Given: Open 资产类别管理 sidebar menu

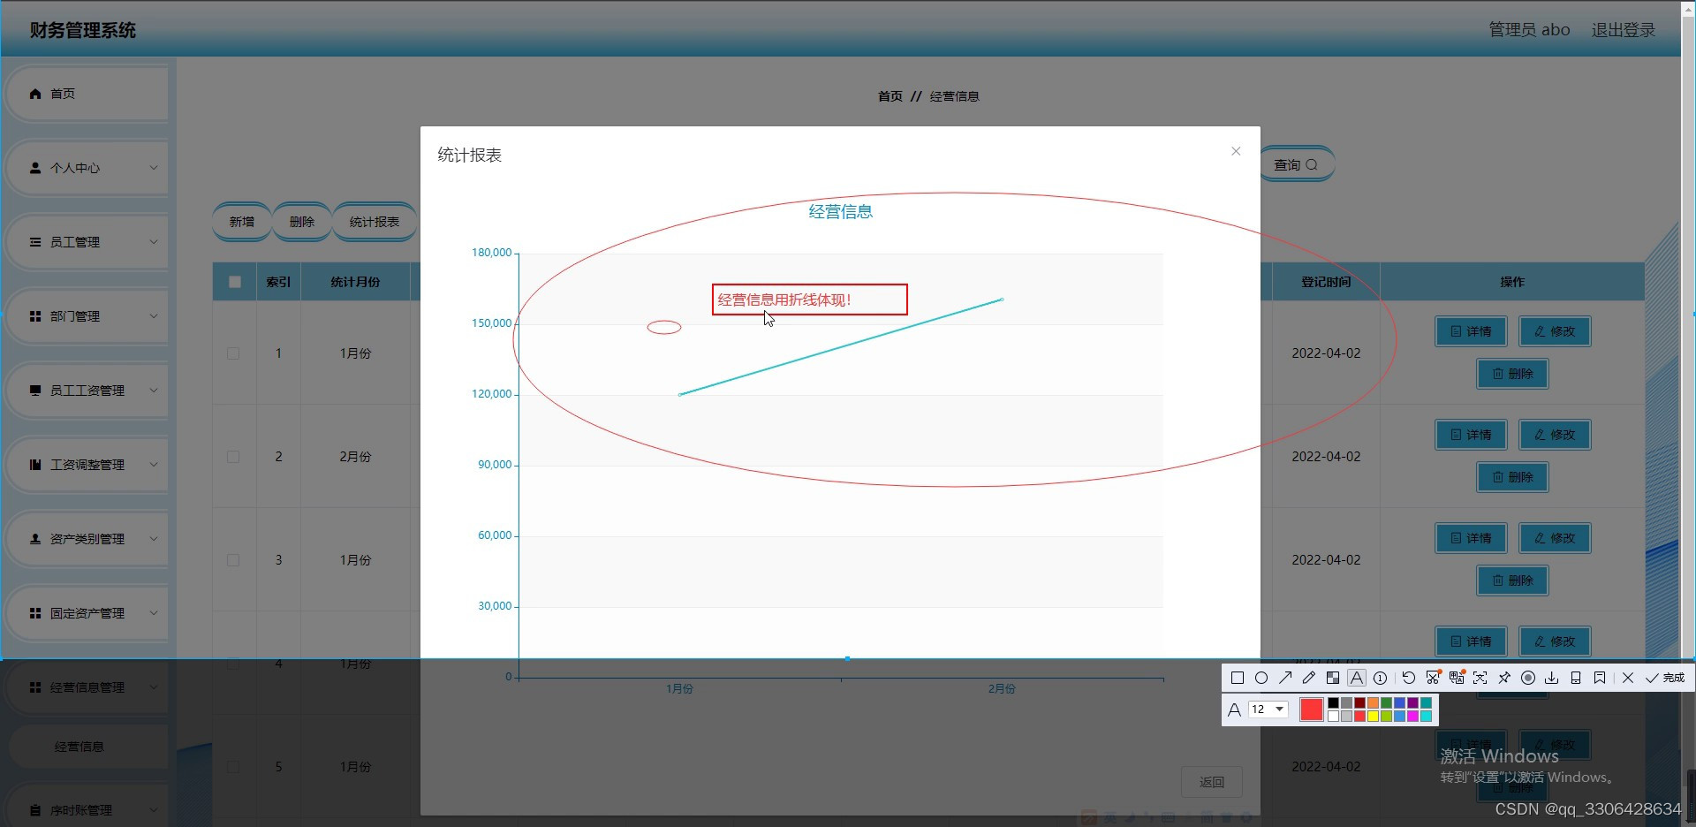Looking at the screenshot, I should pyautogui.click(x=87, y=539).
